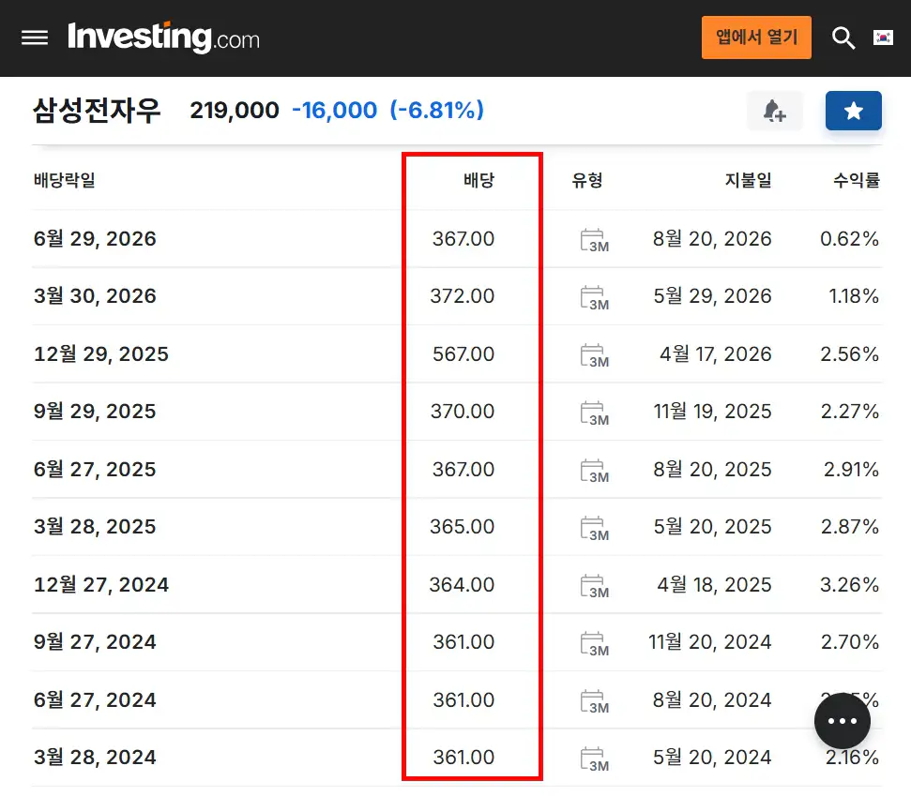Click the 3M type icon for 9월 29, 2025
Image resolution: width=911 pixels, height=796 pixels.
[595, 413]
